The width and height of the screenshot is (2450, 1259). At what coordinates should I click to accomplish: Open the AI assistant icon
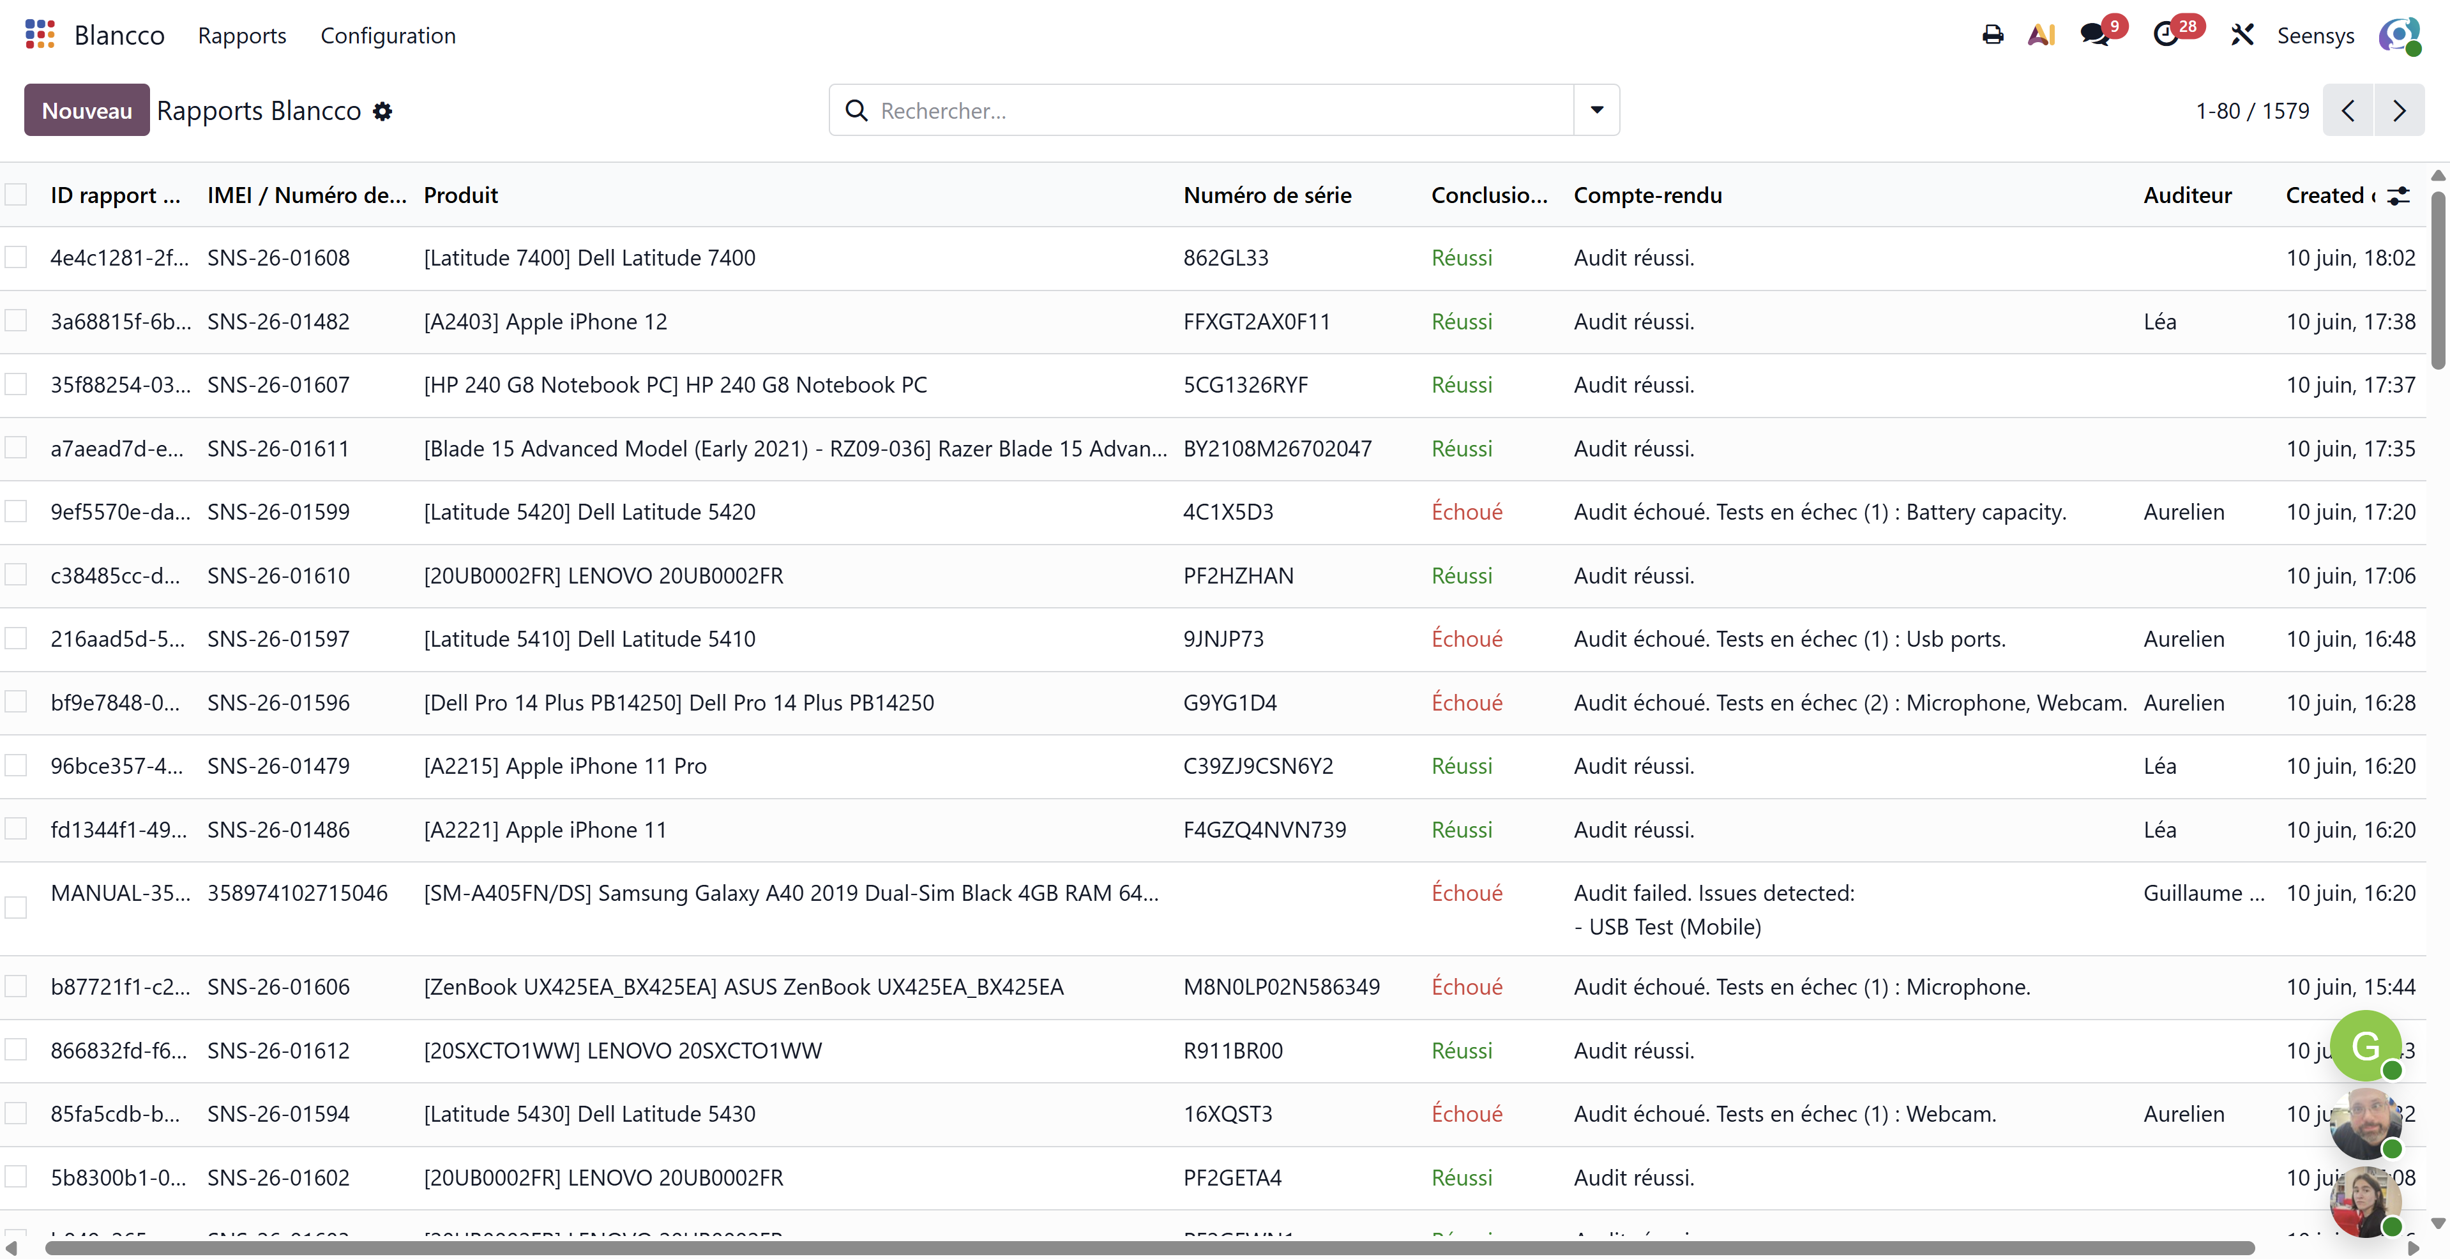click(x=2042, y=35)
